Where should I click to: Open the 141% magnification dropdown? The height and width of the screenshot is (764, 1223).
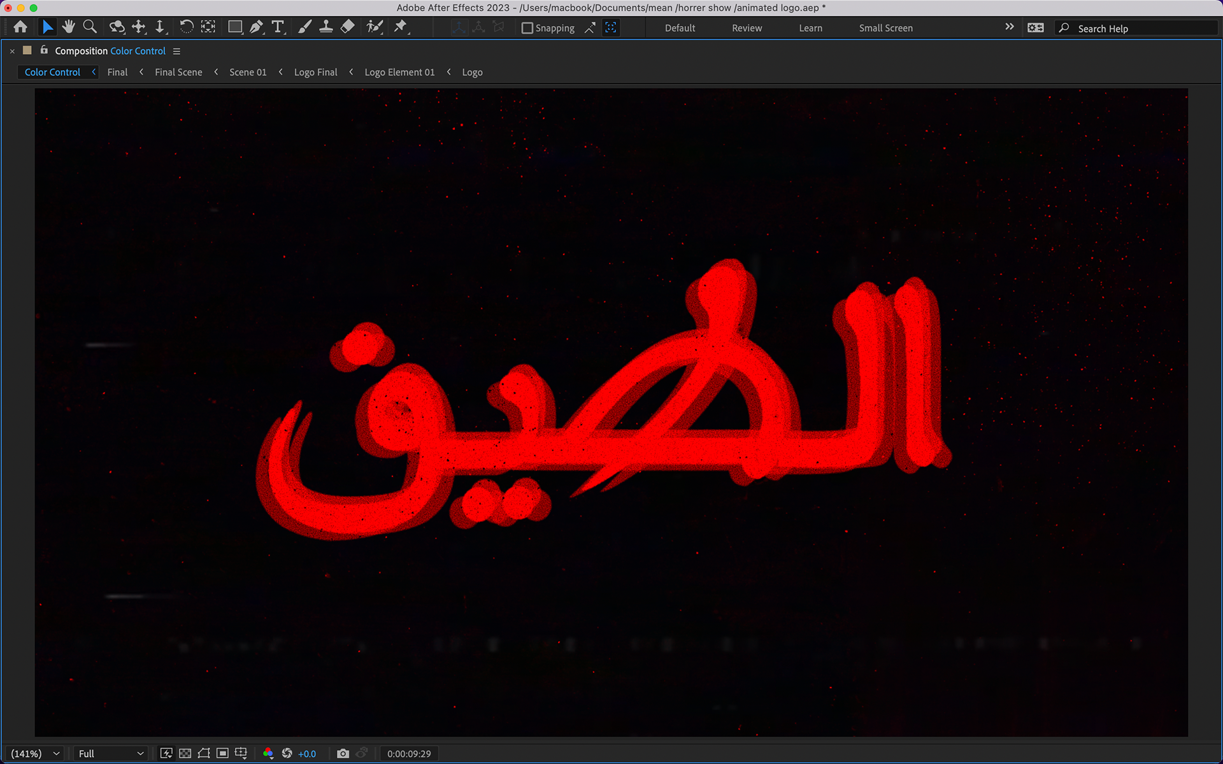(35, 753)
